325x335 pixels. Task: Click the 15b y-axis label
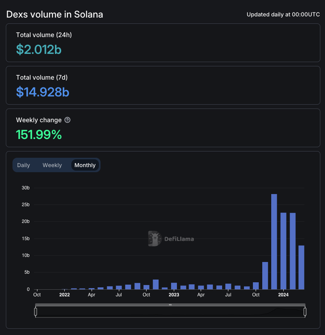(26, 239)
